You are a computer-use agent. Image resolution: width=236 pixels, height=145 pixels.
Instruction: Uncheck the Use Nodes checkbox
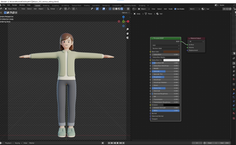pyautogui.click(x=175, y=9)
